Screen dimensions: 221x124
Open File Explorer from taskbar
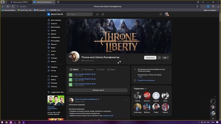coord(7,122)
